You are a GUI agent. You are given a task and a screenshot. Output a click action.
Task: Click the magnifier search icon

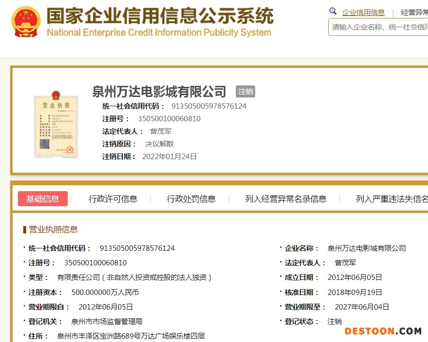point(333,12)
